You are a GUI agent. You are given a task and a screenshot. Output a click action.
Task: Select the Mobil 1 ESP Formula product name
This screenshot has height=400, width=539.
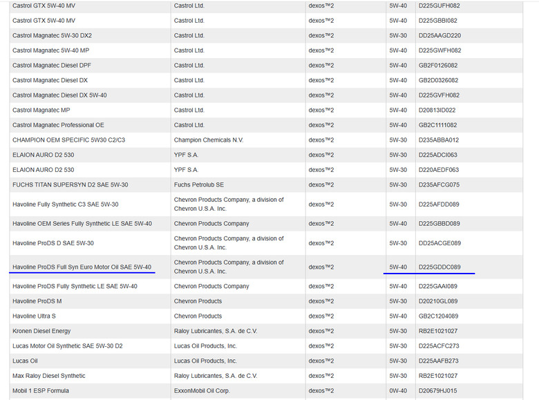[41, 391]
